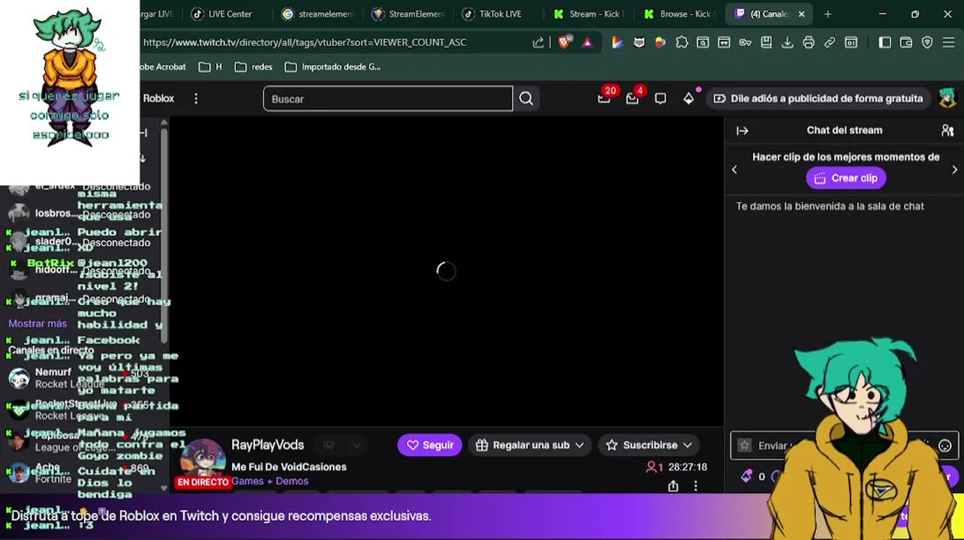This screenshot has height=540, width=964.
Task: Close the active (4) Canales Twitch tab
Action: (x=801, y=13)
